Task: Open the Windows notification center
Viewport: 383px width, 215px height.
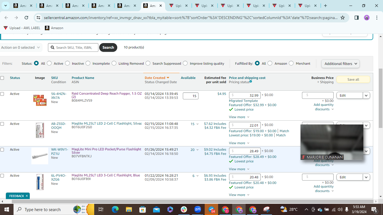Action: (x=374, y=209)
